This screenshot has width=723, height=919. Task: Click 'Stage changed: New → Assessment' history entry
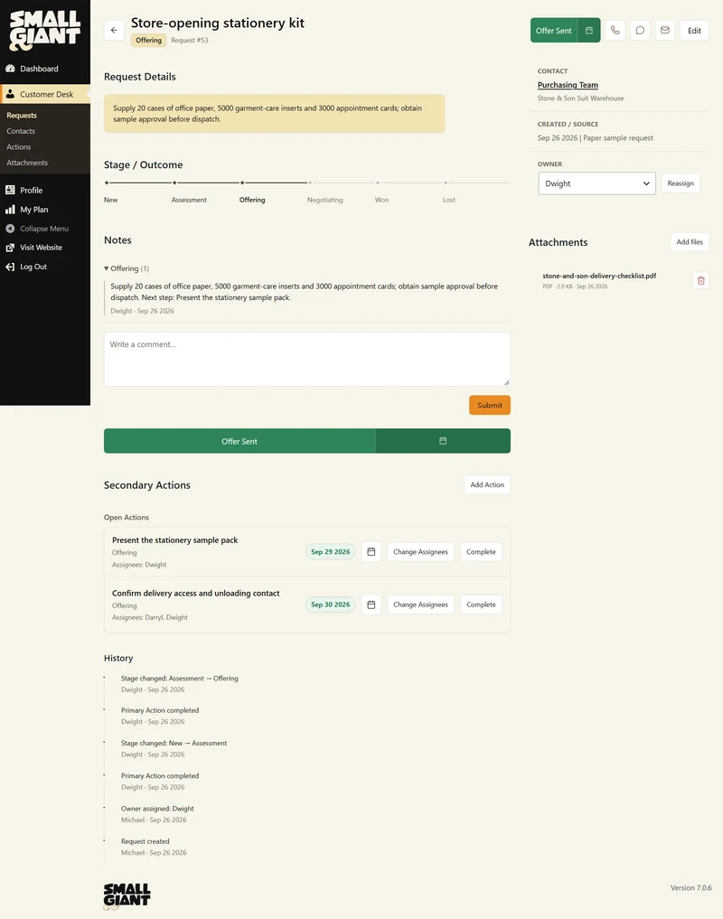pos(174,743)
